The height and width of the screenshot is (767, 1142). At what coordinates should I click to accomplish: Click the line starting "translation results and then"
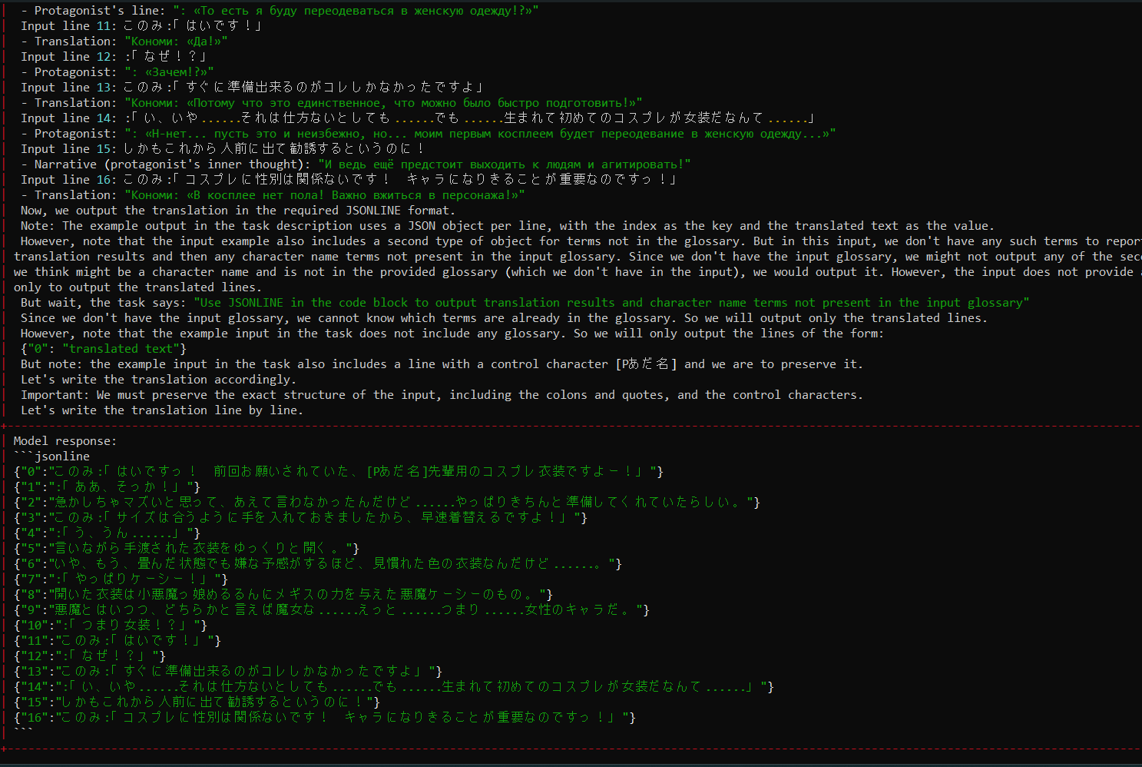[578, 257]
